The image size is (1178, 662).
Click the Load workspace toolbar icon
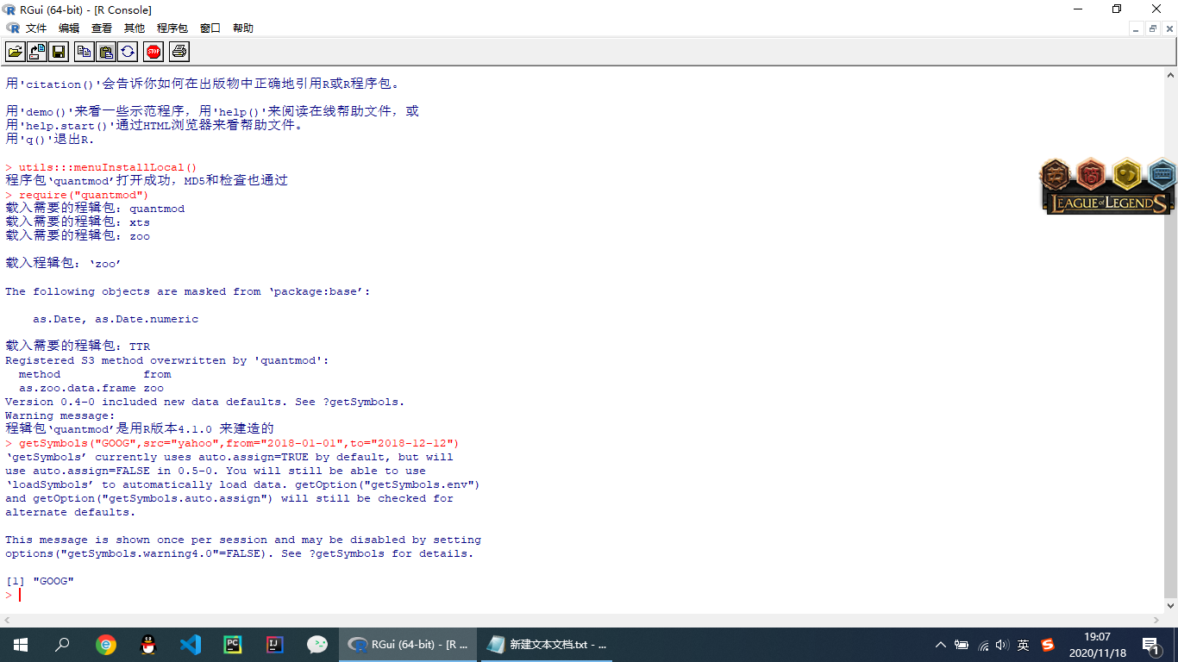(37, 52)
